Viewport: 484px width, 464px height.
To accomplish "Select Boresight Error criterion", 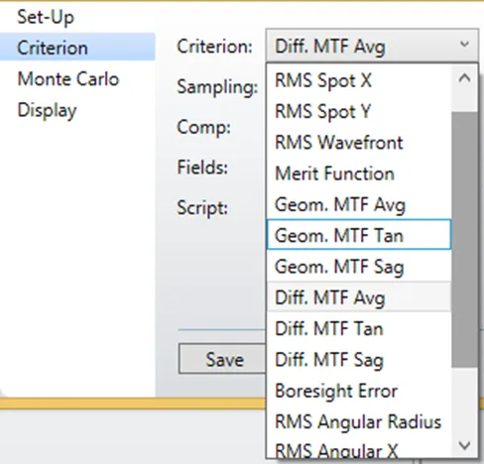I will (x=359, y=391).
